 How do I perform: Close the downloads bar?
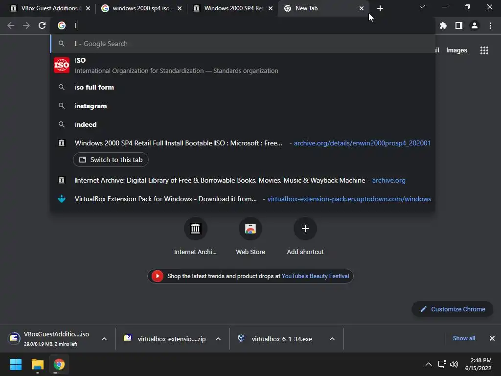(x=492, y=338)
